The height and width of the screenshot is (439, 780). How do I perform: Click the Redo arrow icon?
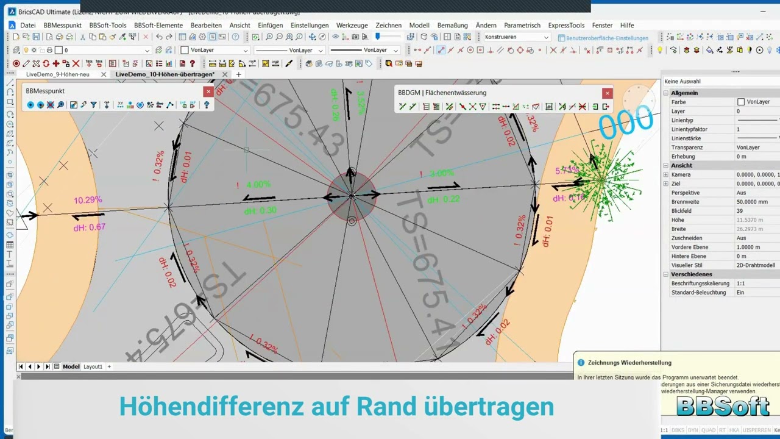pyautogui.click(x=169, y=37)
